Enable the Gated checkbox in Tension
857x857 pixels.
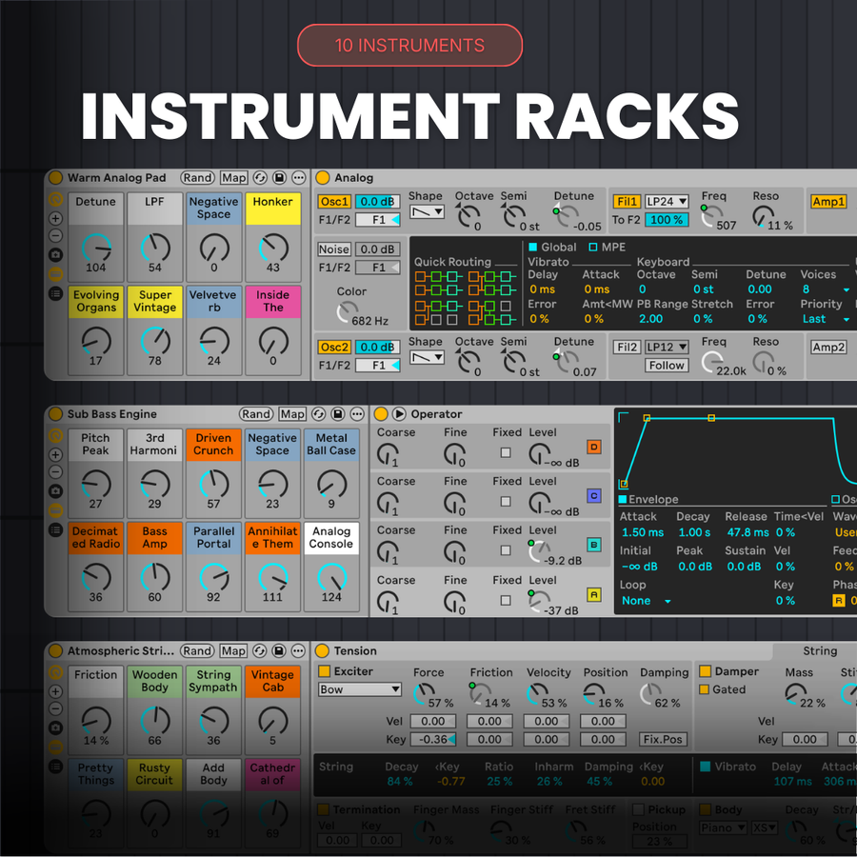[705, 690]
